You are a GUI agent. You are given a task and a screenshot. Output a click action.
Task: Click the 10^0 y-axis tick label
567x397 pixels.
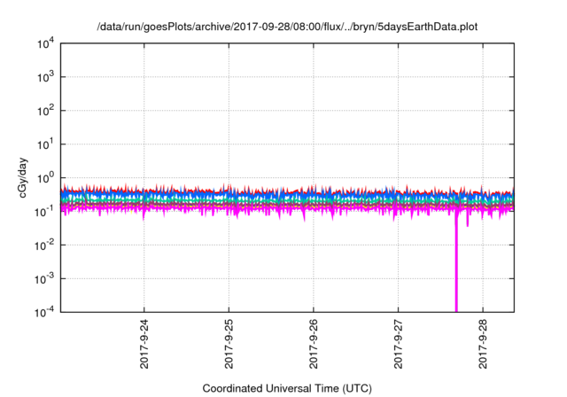[x=45, y=178]
